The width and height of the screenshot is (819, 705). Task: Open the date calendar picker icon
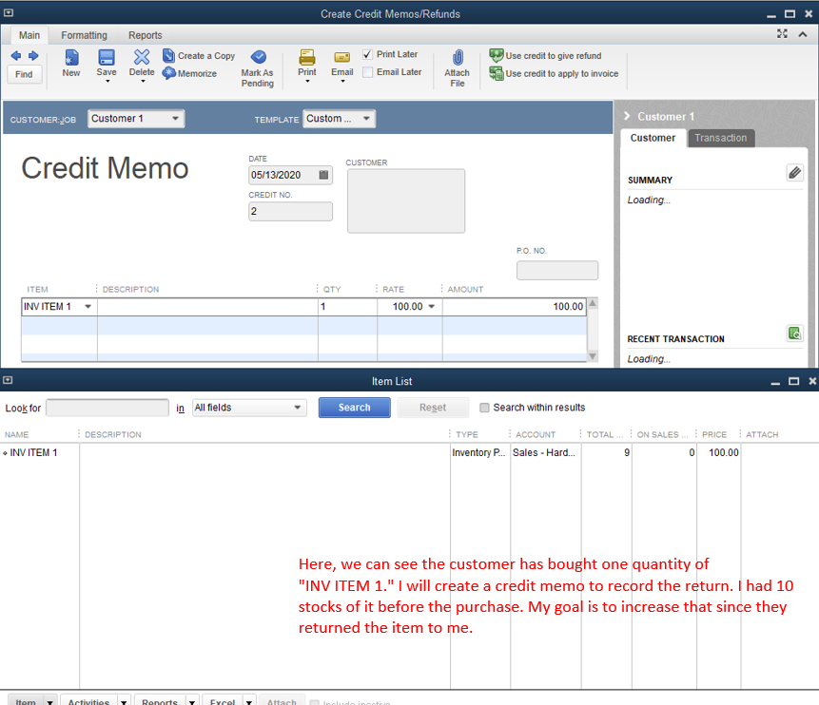323,175
